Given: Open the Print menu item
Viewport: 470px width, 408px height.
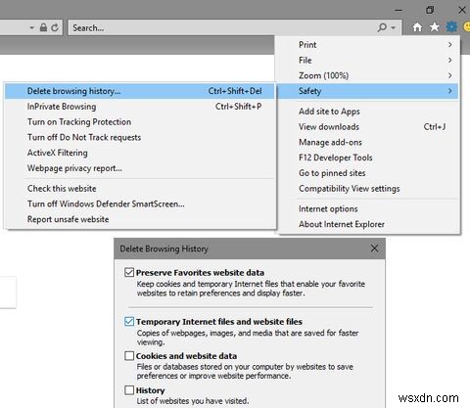Looking at the screenshot, I should 368,45.
